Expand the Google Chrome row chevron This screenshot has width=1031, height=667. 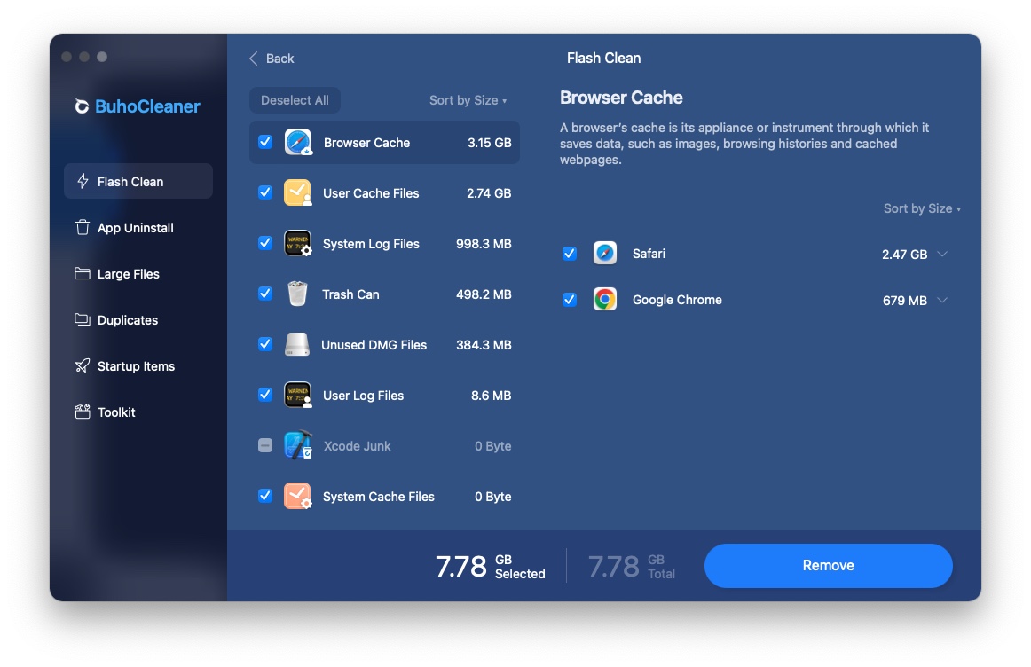(942, 301)
